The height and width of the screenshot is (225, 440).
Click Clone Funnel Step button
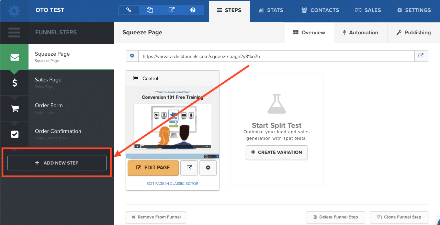click(x=399, y=217)
